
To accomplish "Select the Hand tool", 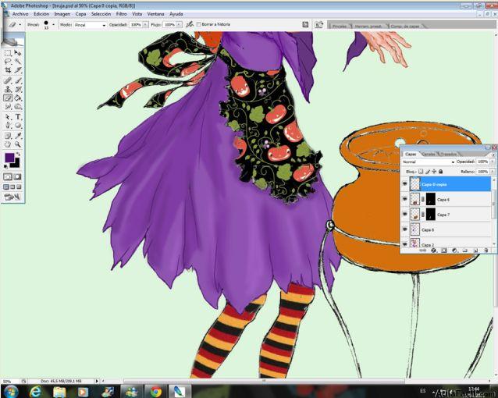I will pos(8,144).
